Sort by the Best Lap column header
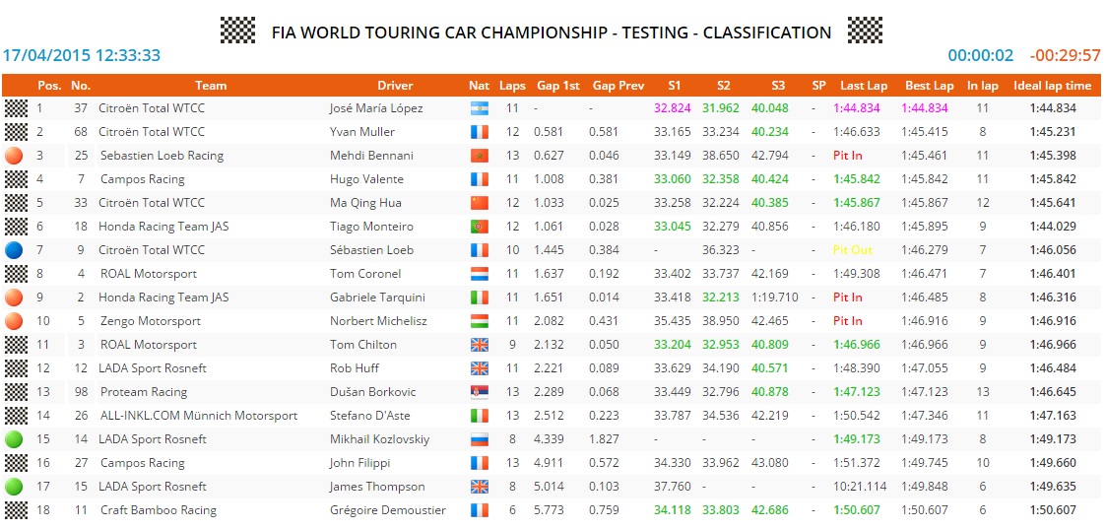This screenshot has width=1106, height=529. [x=929, y=86]
